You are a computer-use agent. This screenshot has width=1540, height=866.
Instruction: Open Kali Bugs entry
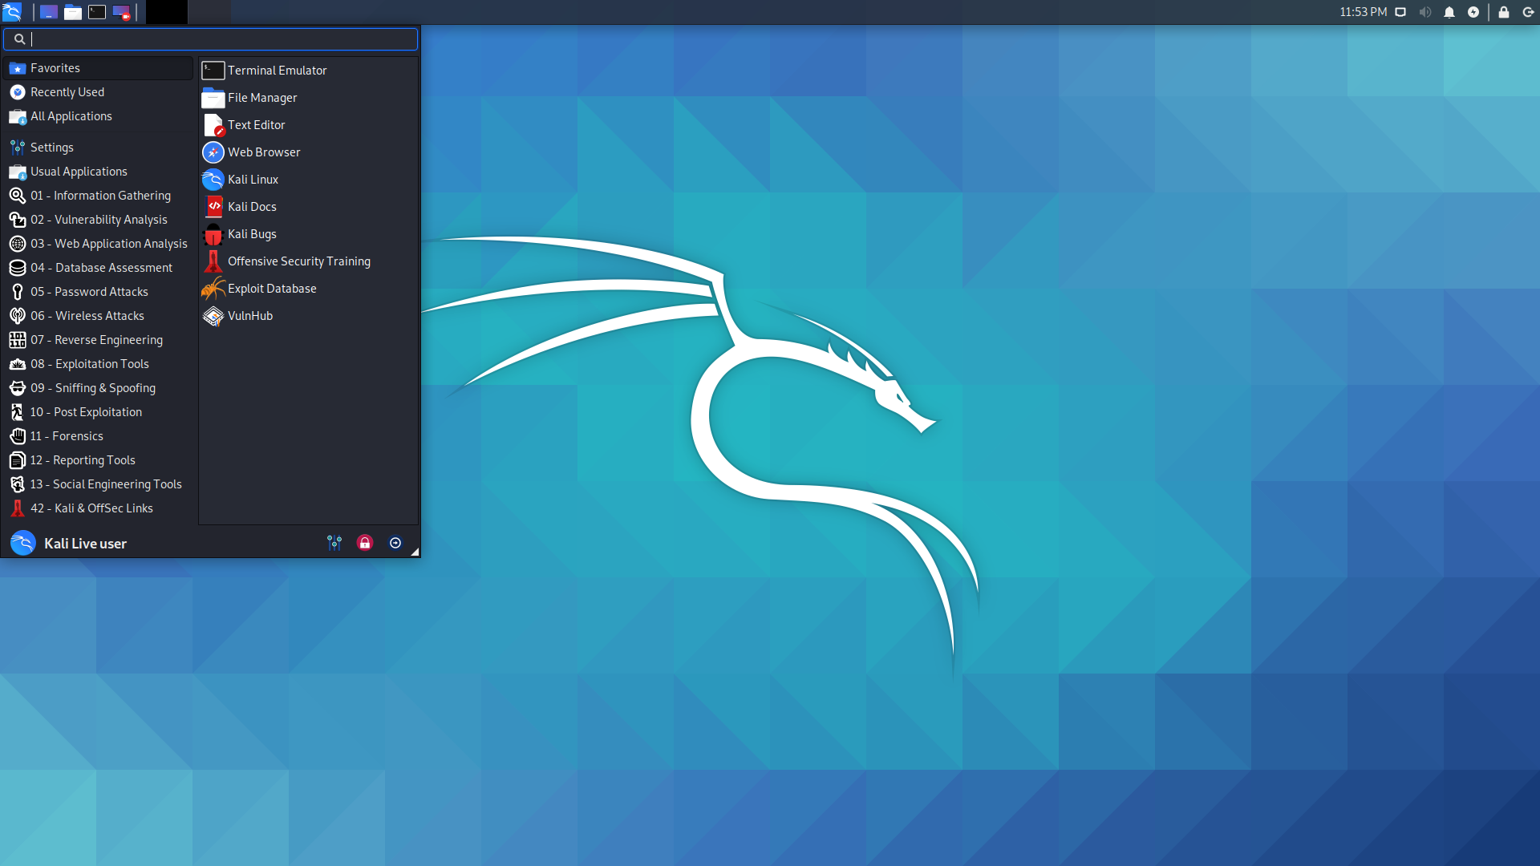coord(308,234)
